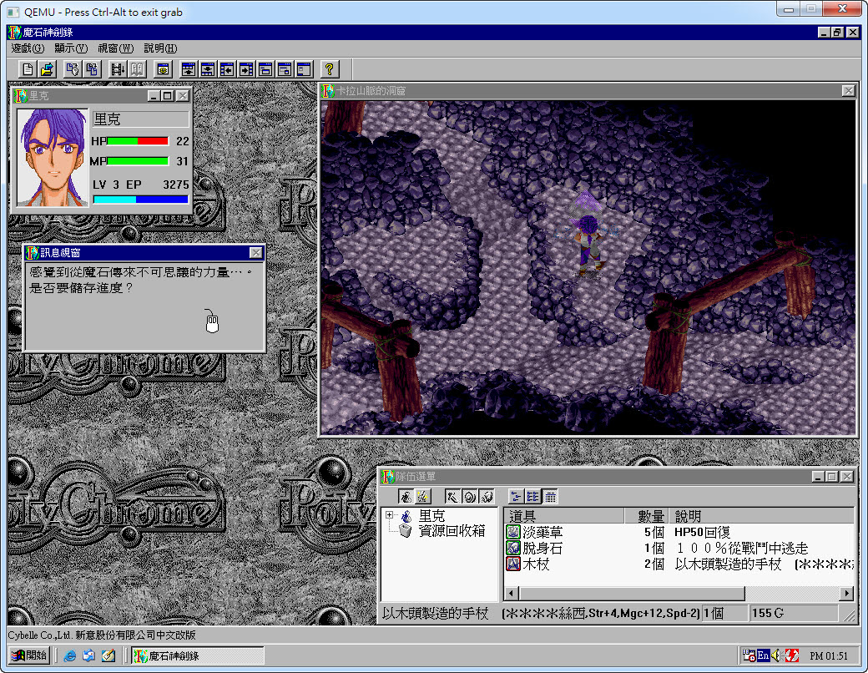
Task: Open the 視窗(W) menu
Action: click(x=115, y=48)
